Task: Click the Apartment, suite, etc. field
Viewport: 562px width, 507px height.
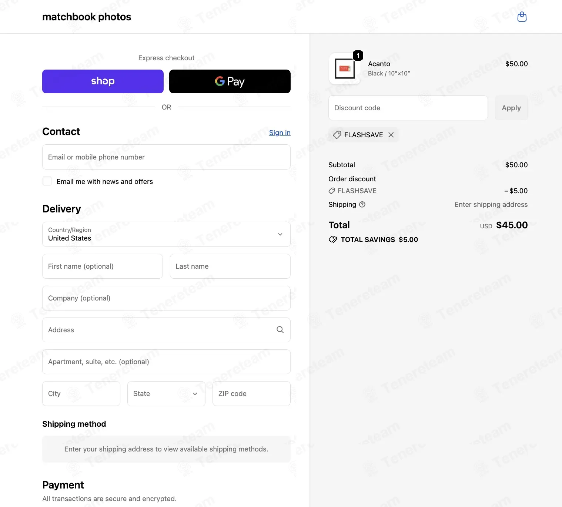Action: tap(166, 362)
